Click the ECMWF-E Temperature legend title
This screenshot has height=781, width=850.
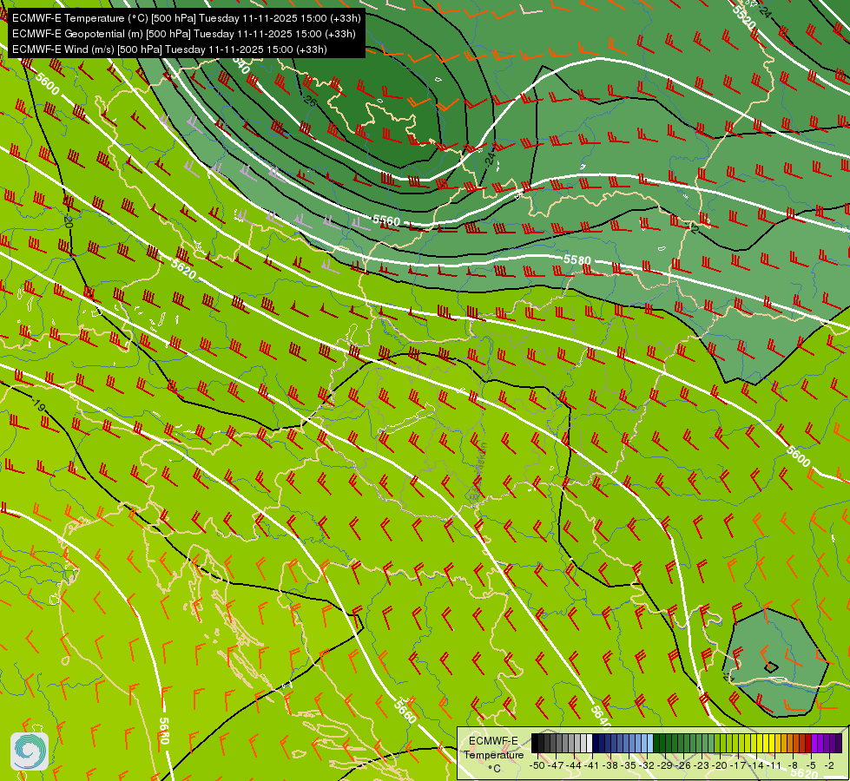pyautogui.click(x=494, y=748)
